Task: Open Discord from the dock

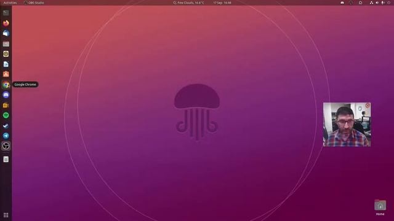Action: [x=6, y=95]
